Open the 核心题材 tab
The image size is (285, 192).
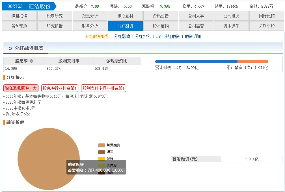pos(125,16)
